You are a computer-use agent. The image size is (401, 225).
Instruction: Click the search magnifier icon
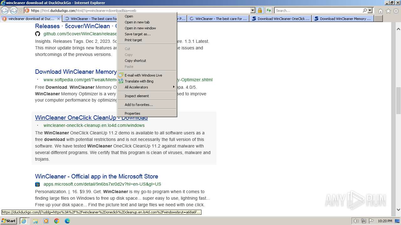365,10
